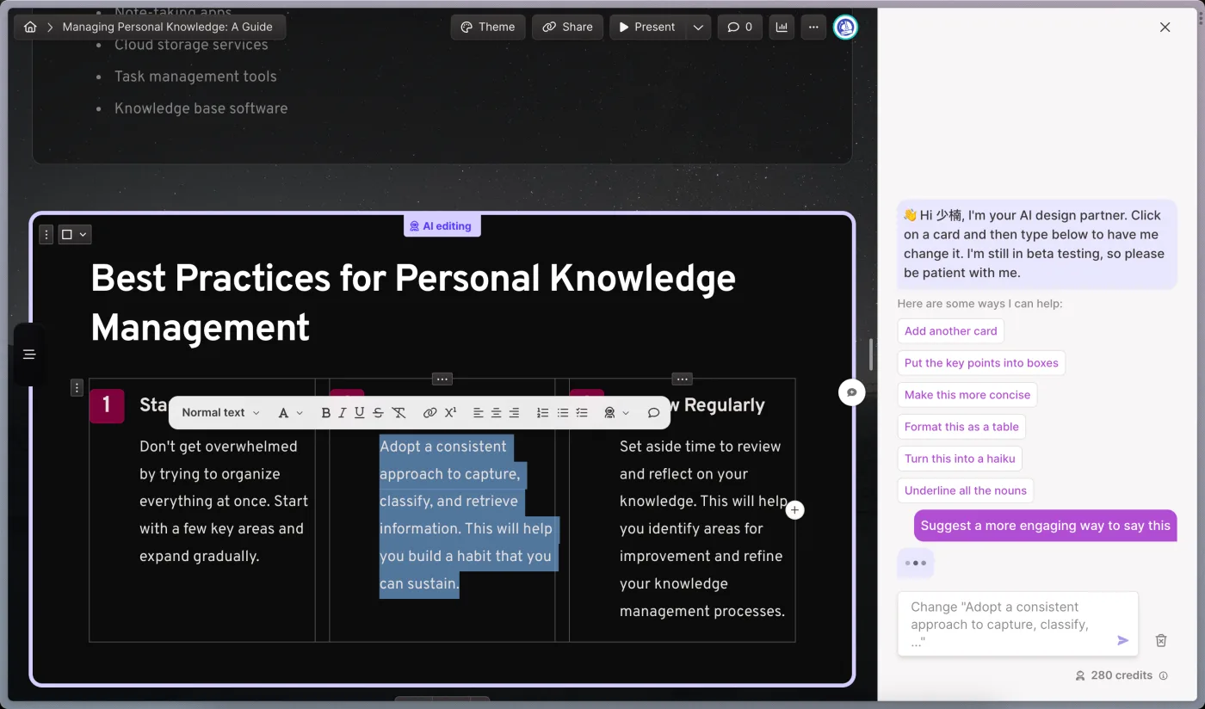This screenshot has width=1205, height=709.
Task: Expand the Present options dropdown arrow
Action: click(698, 27)
